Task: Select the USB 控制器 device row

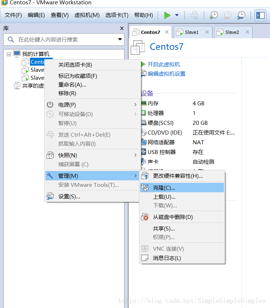Action: 189,152
